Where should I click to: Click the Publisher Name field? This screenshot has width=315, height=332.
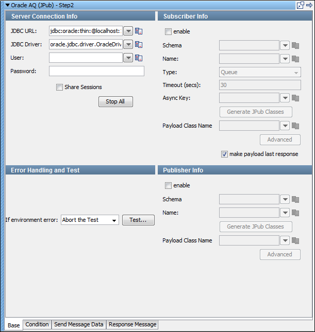click(x=249, y=213)
